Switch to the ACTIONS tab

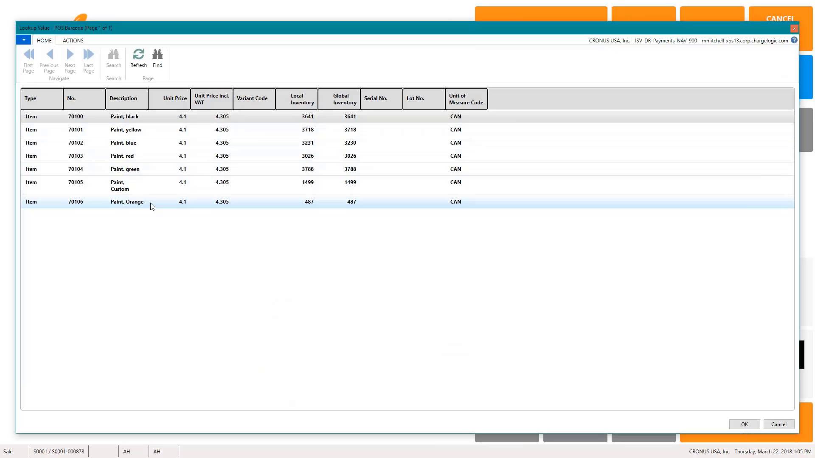tap(73, 40)
